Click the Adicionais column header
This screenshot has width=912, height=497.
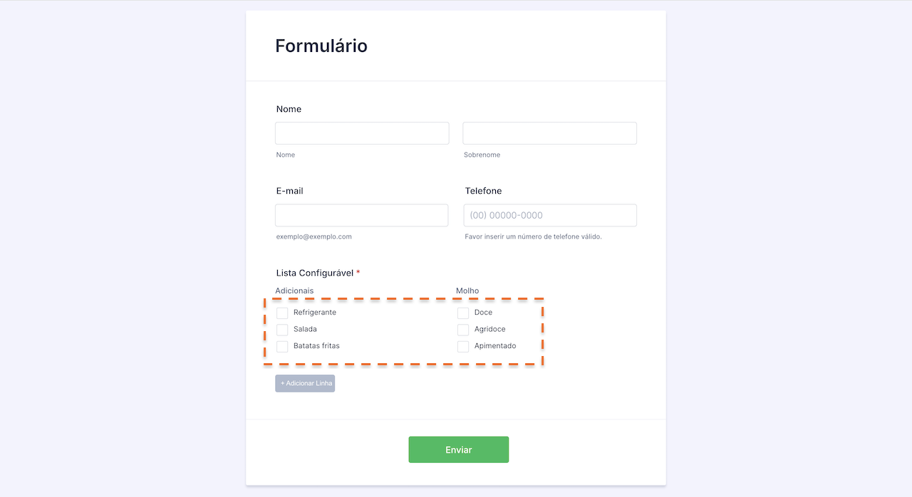pos(294,291)
